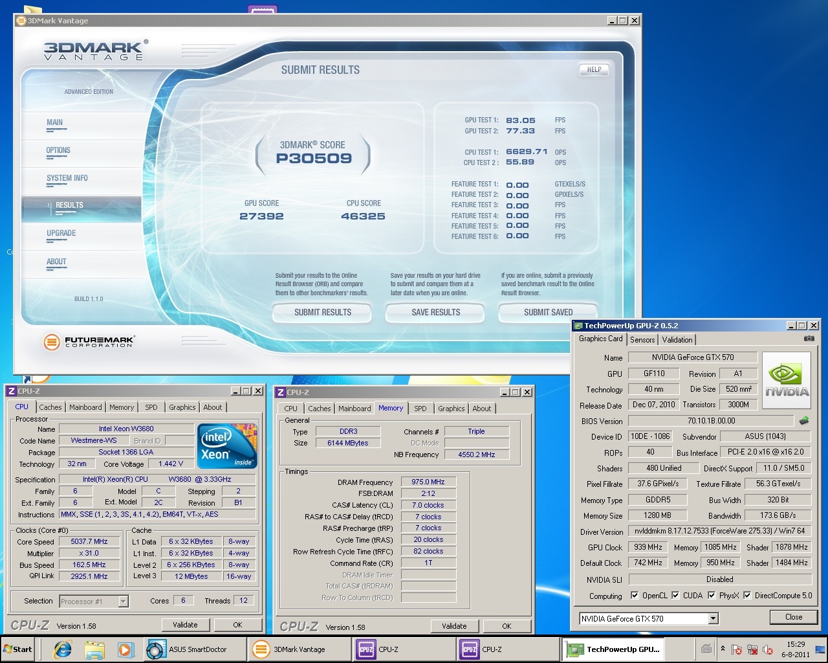Click 3DMark Vantage taskbar button

[x=299, y=649]
